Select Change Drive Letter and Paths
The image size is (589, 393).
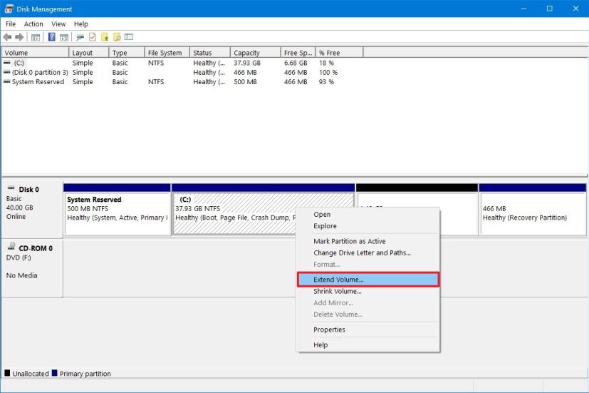click(x=368, y=252)
